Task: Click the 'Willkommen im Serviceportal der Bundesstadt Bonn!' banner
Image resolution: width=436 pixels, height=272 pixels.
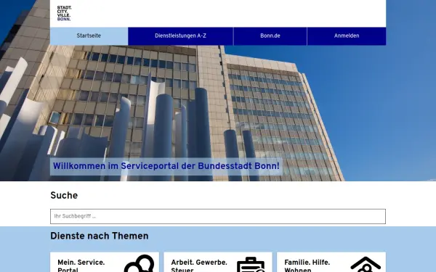Action: (166, 166)
